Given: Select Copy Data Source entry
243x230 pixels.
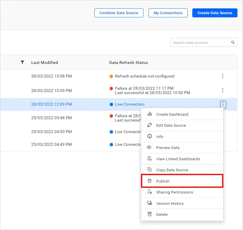Looking at the screenshot, I should [182, 170].
